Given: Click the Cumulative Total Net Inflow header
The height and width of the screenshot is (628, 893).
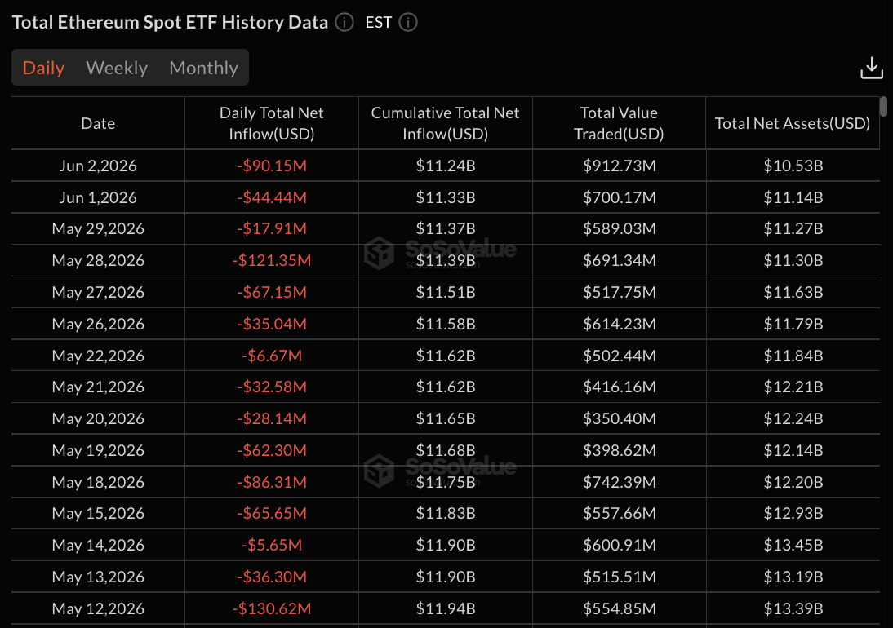Looking at the screenshot, I should (446, 123).
